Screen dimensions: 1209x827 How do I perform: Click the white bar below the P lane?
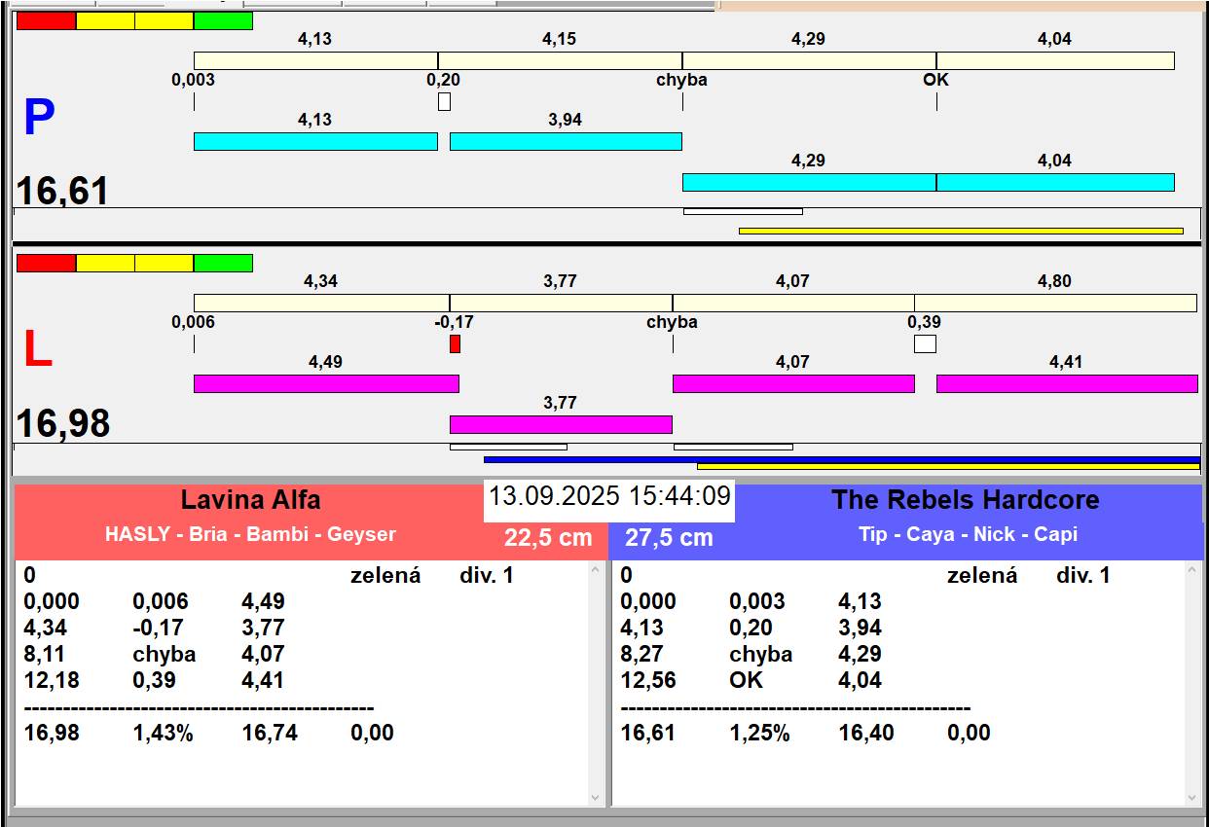pyautogui.click(x=743, y=211)
